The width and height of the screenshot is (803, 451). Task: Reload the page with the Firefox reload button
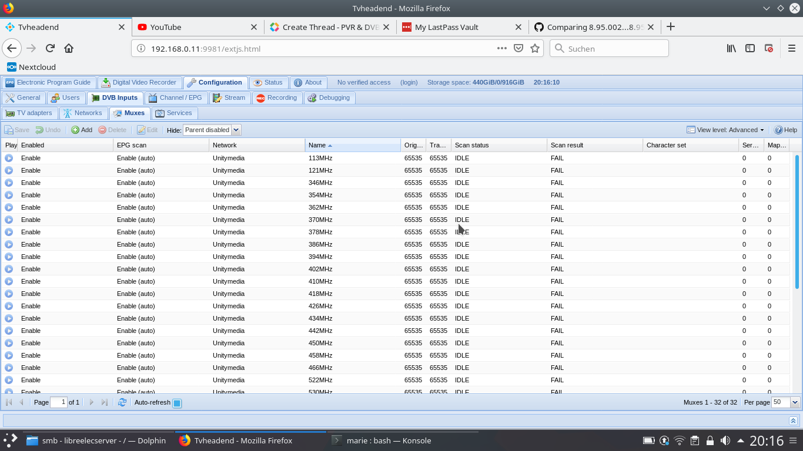(50, 49)
